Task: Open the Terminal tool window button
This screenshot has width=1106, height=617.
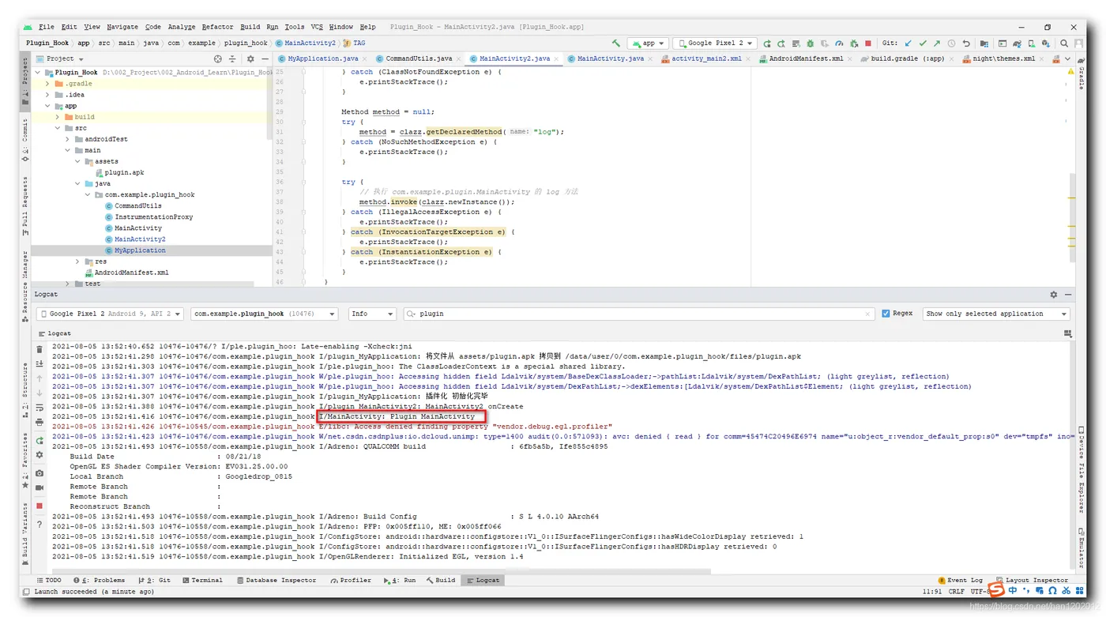Action: tap(202, 580)
